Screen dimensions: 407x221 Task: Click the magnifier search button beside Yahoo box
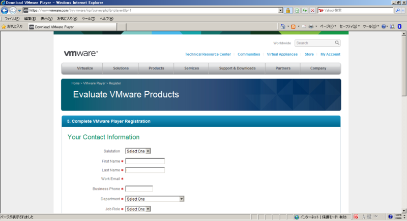coord(398,10)
